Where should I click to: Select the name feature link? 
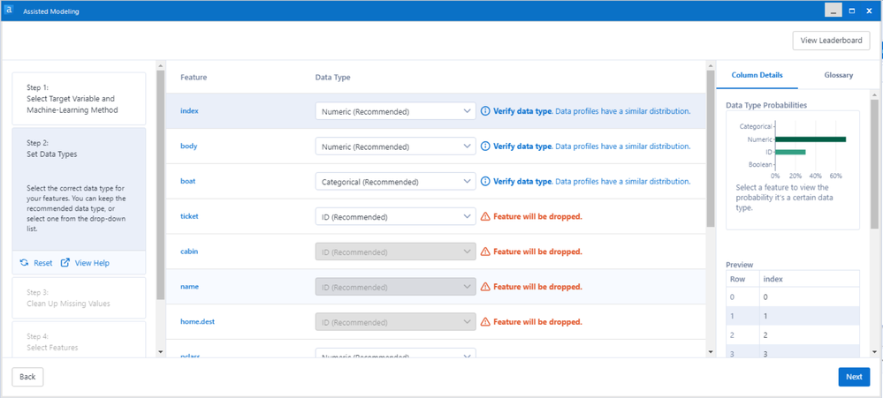click(189, 287)
